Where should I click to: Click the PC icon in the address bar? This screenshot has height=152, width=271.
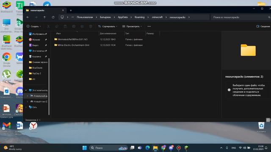pyautogui.click(x=62, y=17)
